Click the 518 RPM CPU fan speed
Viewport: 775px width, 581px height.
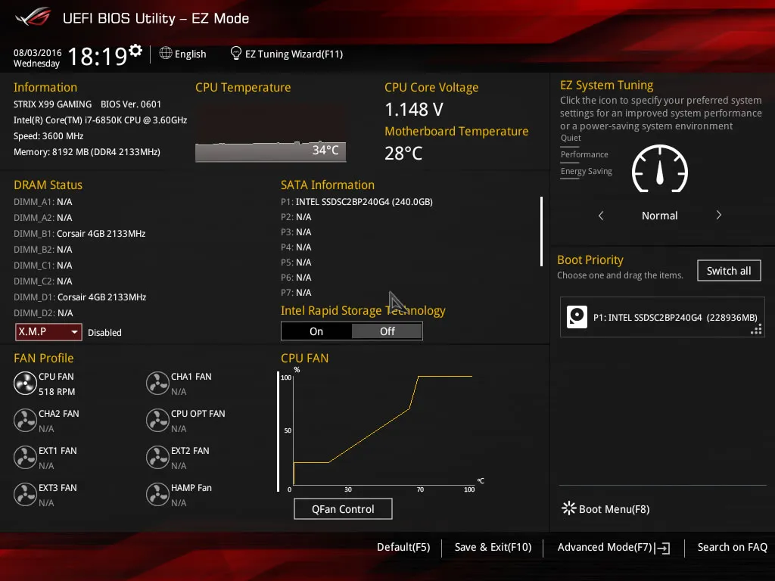point(57,392)
